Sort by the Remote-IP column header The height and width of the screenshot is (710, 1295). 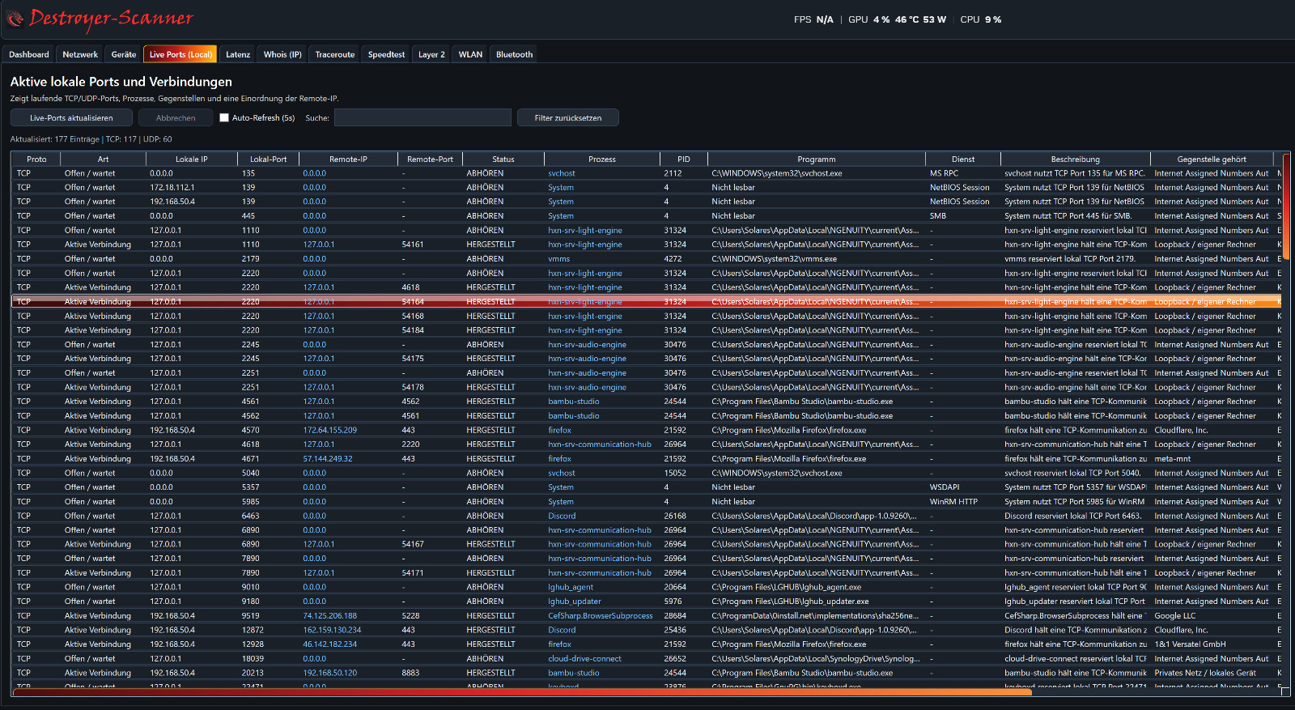pyautogui.click(x=348, y=159)
